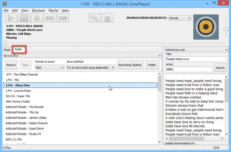Switch to the Radio tab
231x152 pixels.
pos(18,49)
